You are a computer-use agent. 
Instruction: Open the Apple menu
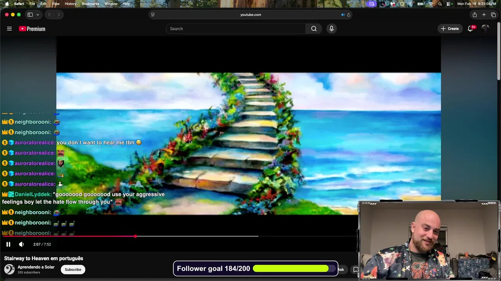(7, 4)
